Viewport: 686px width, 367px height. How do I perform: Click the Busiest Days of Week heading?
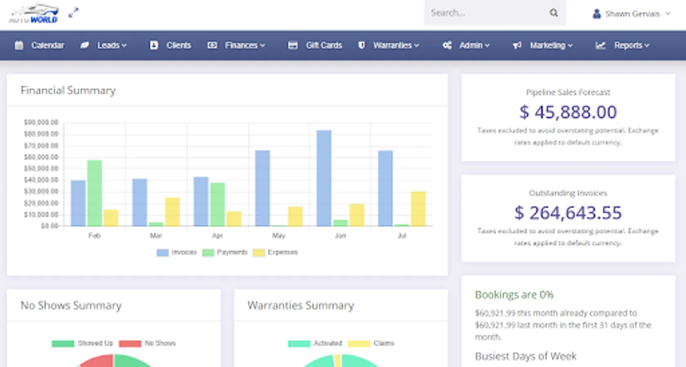(525, 356)
